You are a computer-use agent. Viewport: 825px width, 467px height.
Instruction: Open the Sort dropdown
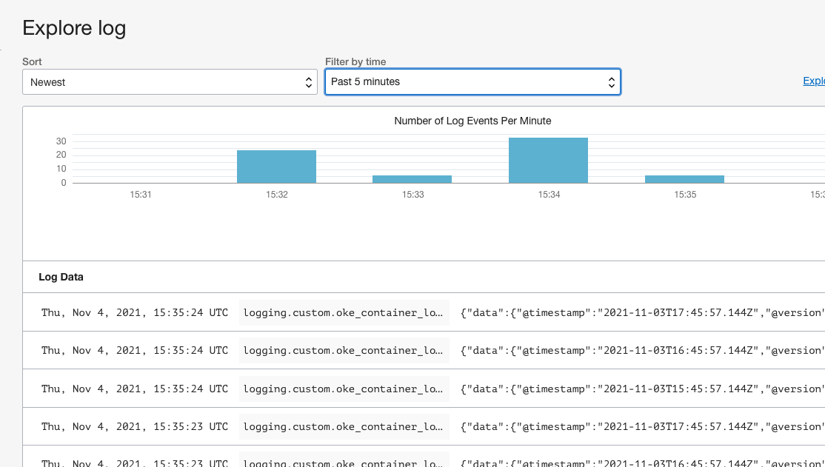click(x=170, y=81)
